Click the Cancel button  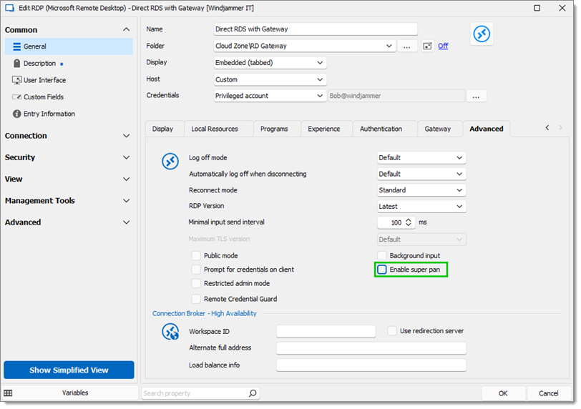[x=548, y=393]
